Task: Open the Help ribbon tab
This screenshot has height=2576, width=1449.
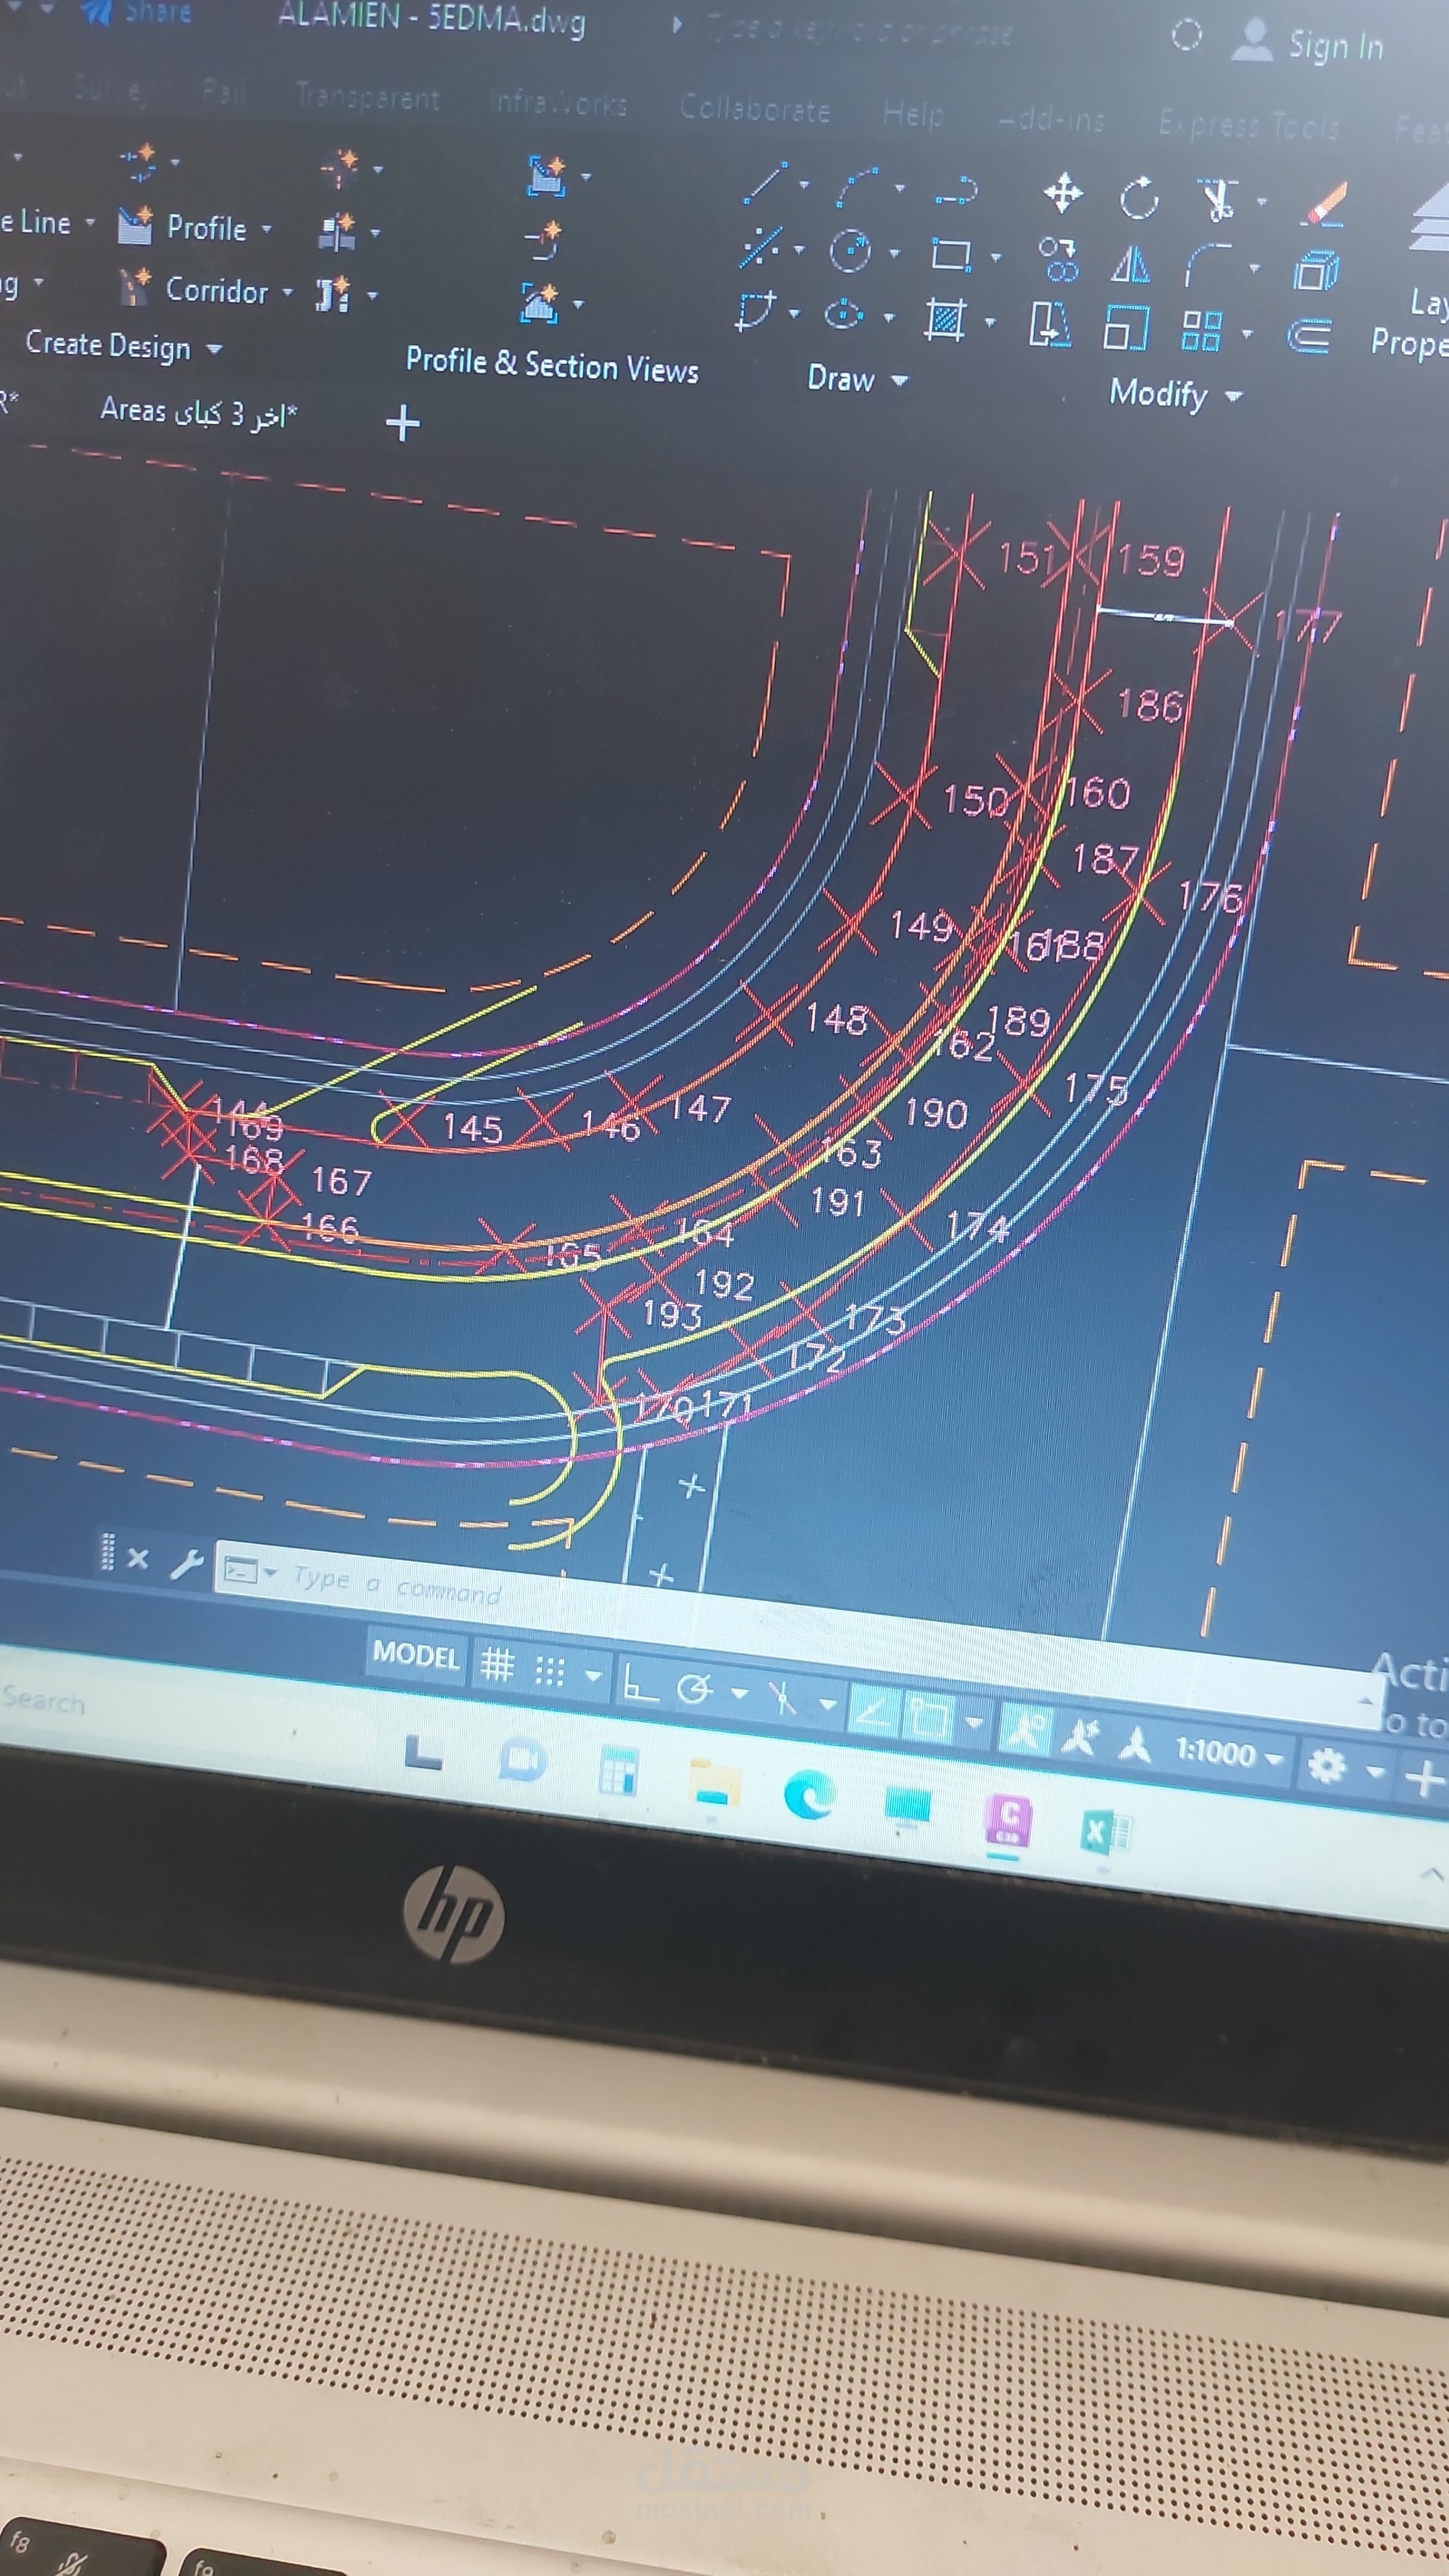Action: (x=913, y=115)
